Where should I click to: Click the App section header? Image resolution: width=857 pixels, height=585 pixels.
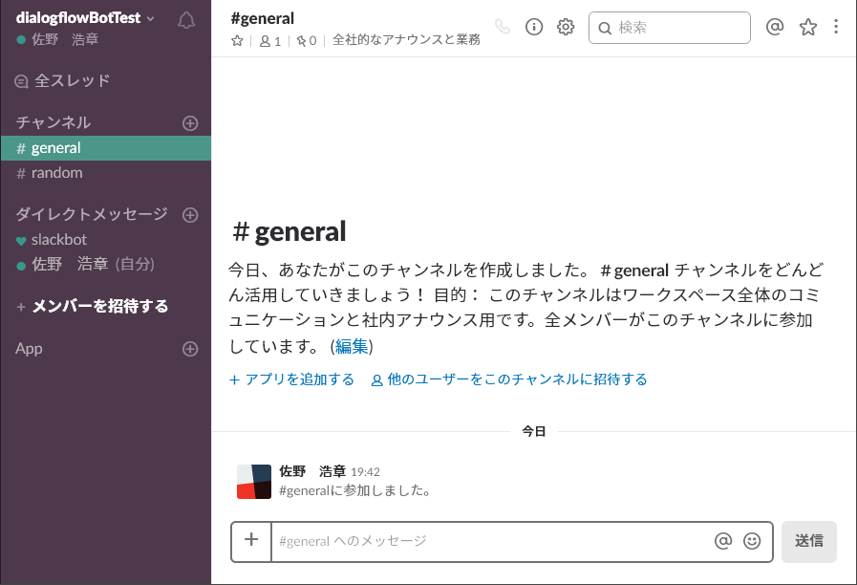point(29,348)
